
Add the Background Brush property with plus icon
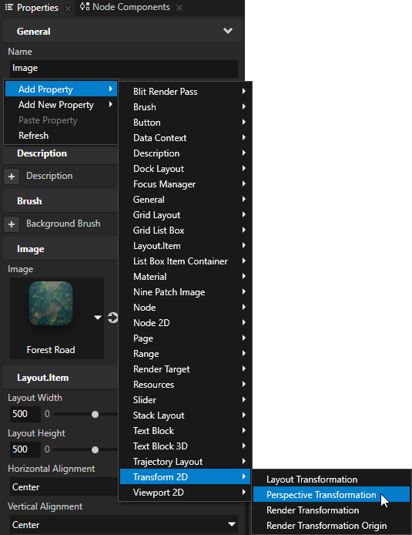coord(12,224)
